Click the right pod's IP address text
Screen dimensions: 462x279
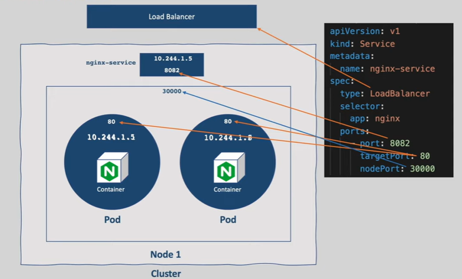(227, 137)
